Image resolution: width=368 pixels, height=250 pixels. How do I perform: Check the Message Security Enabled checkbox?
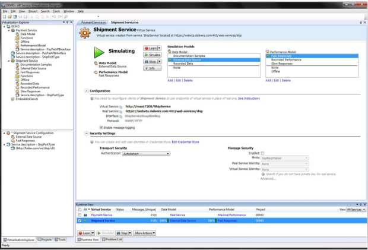(x=262, y=153)
